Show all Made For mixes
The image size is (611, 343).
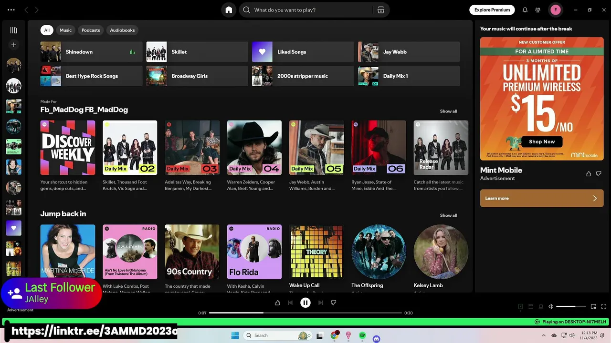pyautogui.click(x=448, y=111)
